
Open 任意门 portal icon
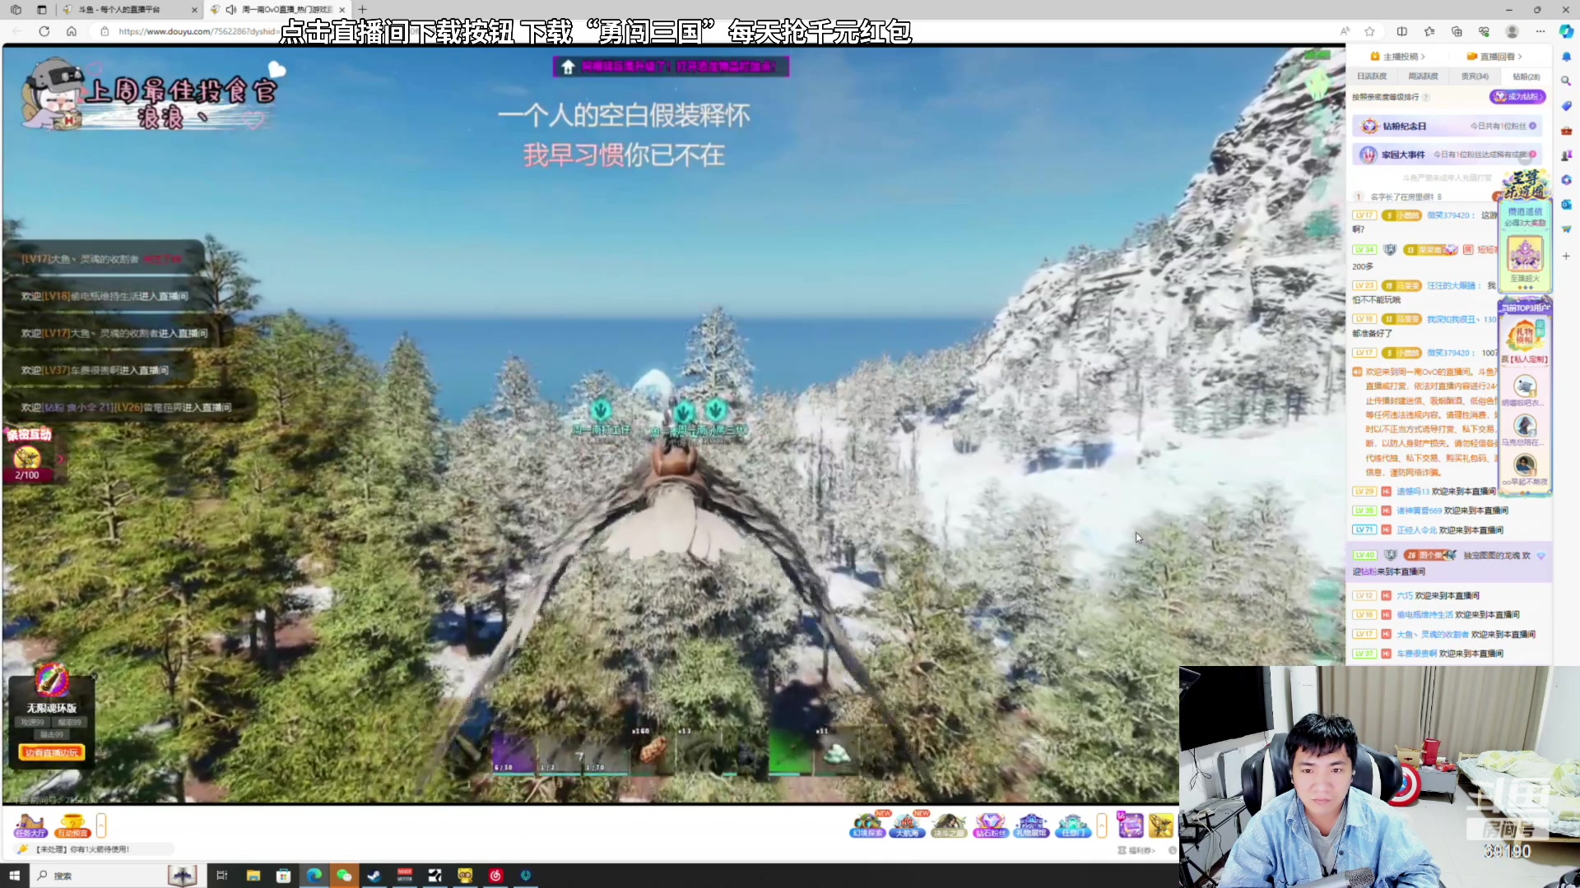pyautogui.click(x=1072, y=825)
